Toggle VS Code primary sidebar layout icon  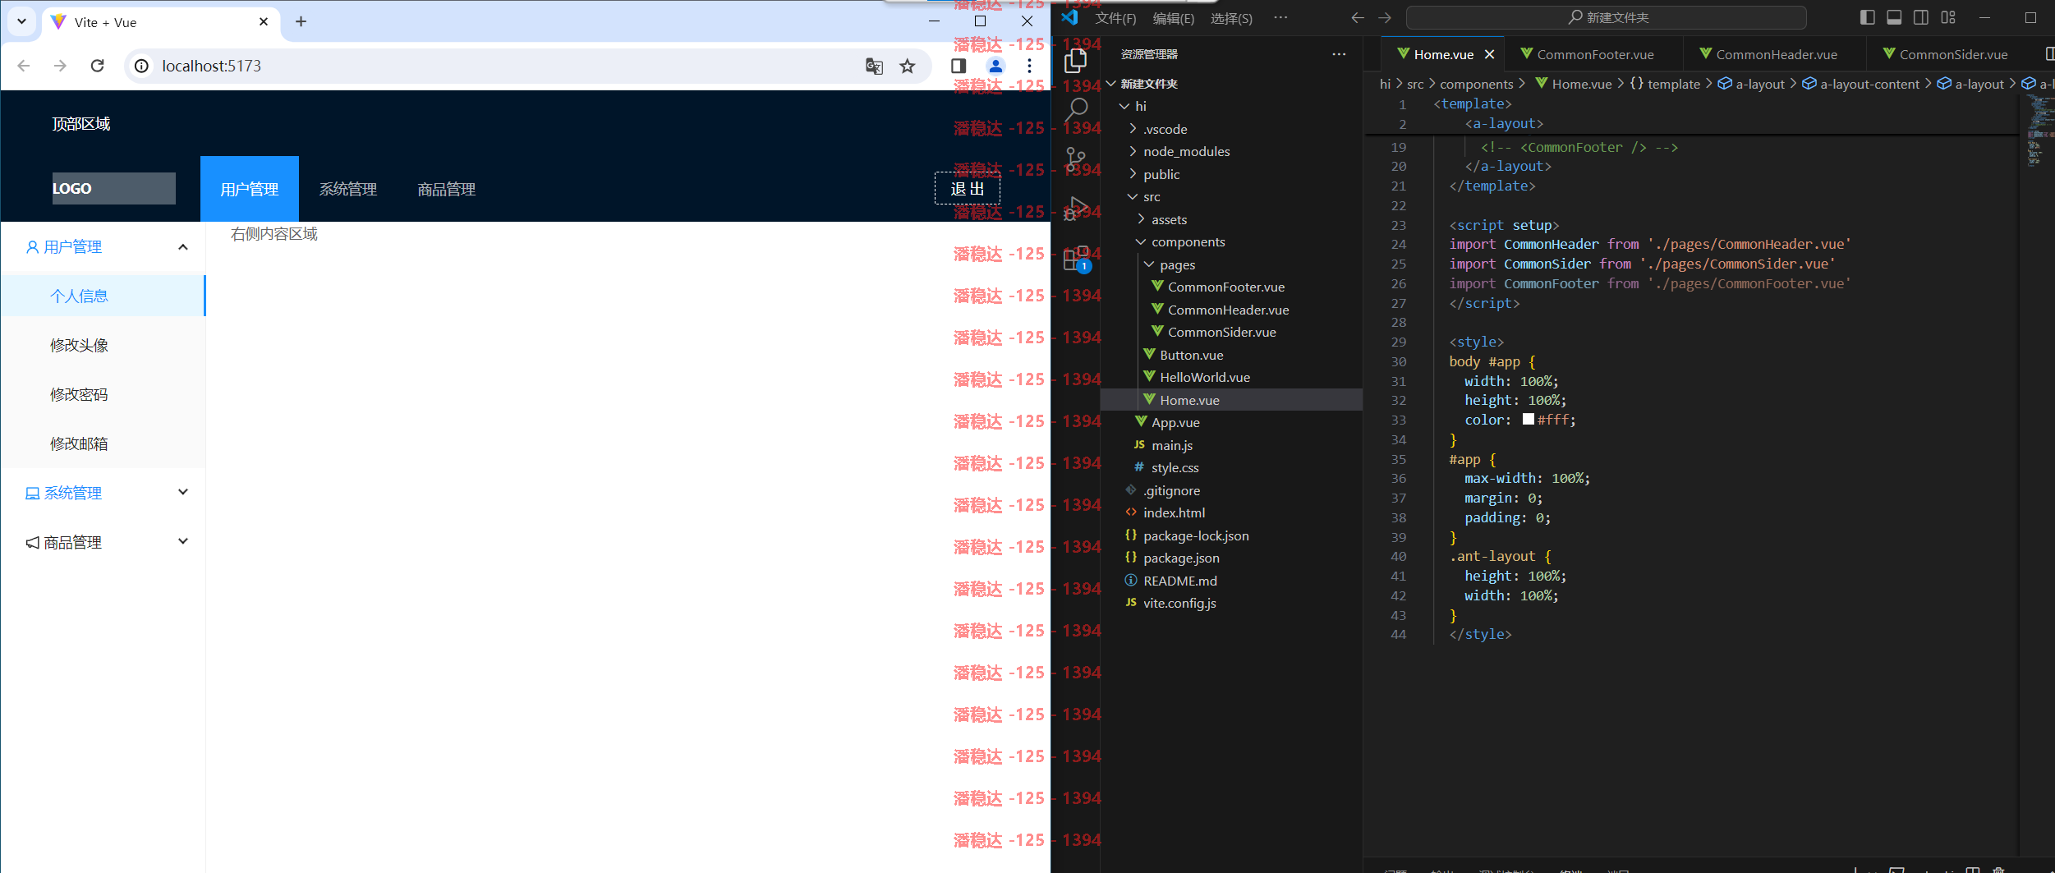(x=1868, y=17)
